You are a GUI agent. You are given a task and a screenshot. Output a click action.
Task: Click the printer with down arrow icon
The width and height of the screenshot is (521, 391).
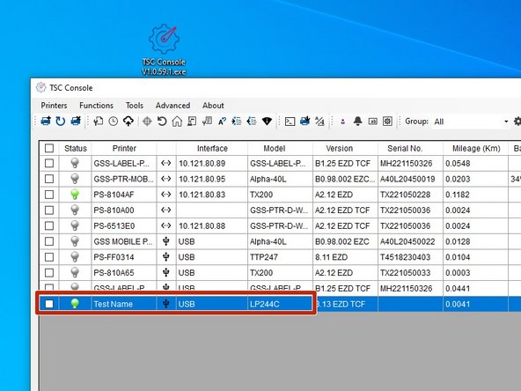(x=305, y=121)
